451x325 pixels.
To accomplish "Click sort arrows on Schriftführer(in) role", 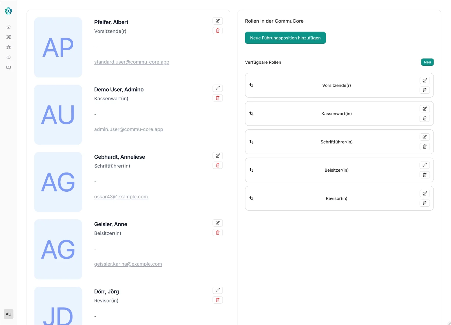I will click(x=251, y=142).
